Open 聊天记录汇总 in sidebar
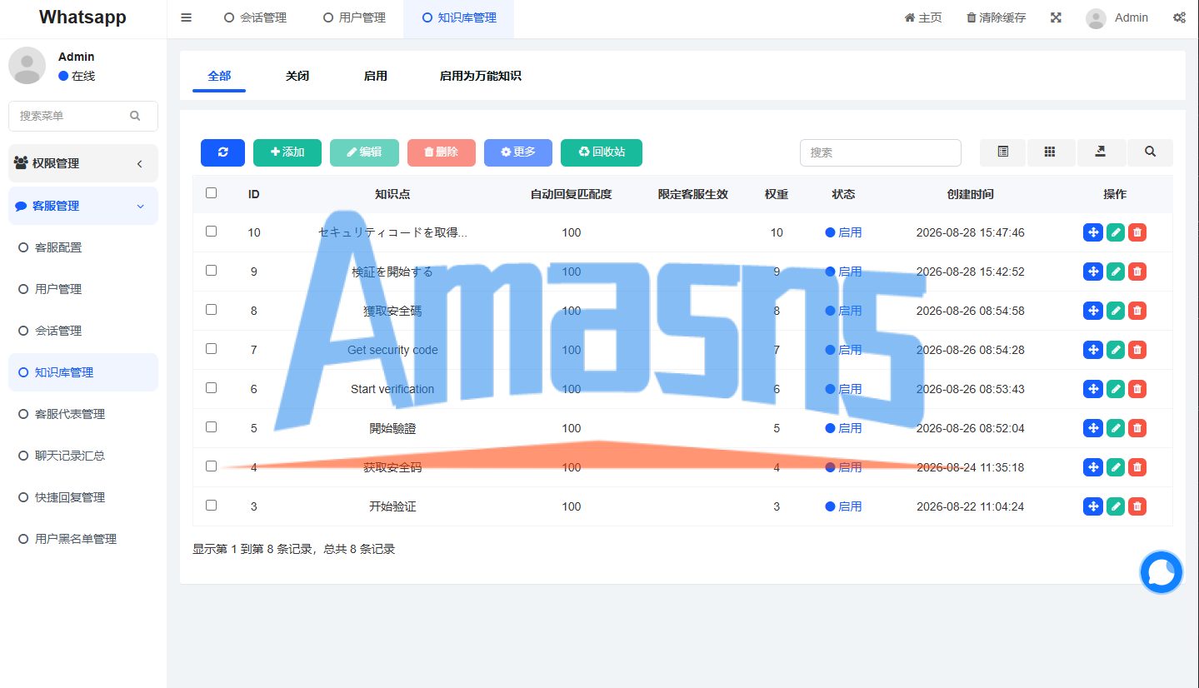The height and width of the screenshot is (688, 1199). pyautogui.click(x=83, y=456)
